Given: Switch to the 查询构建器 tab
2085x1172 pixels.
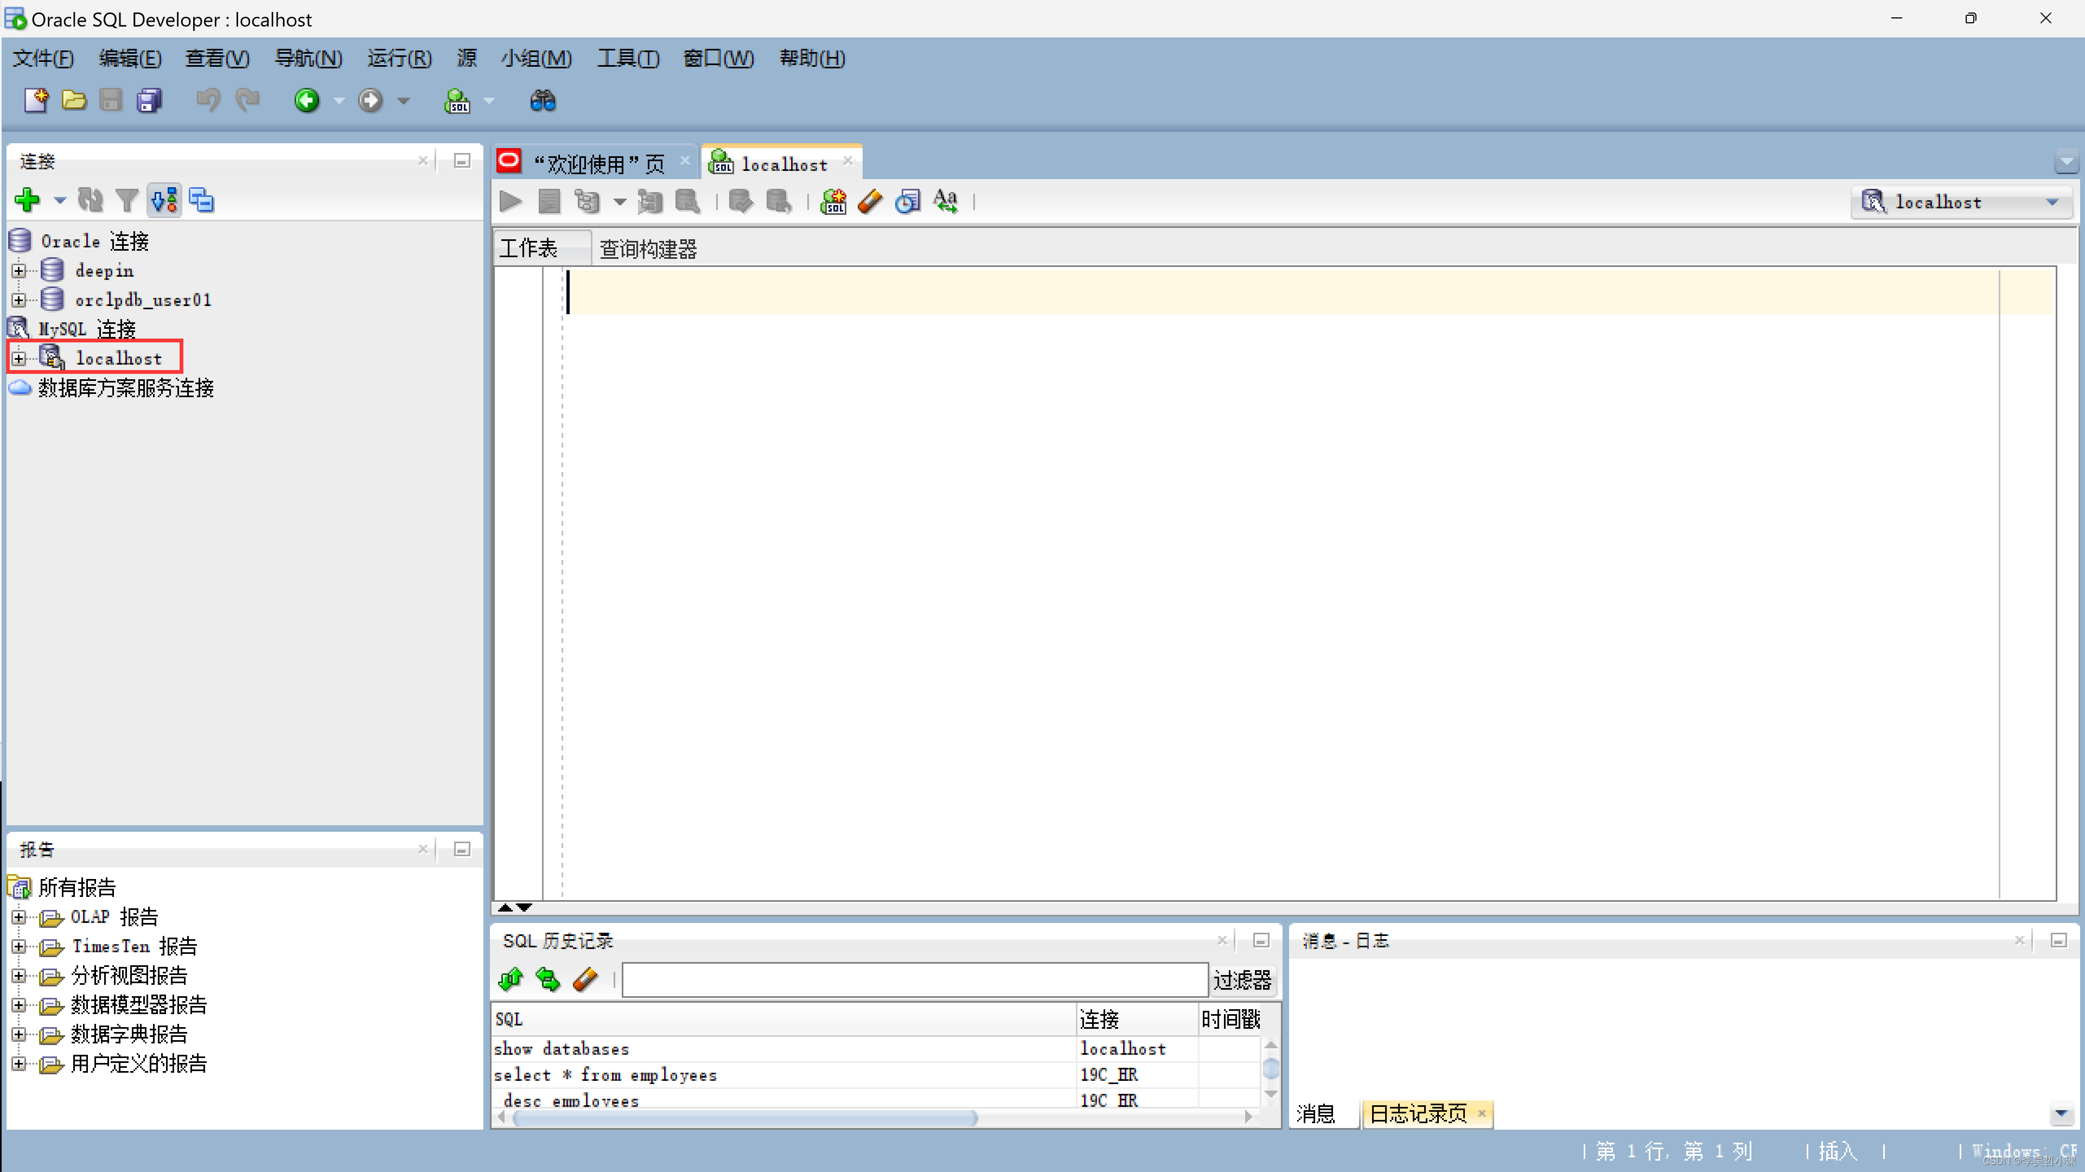Looking at the screenshot, I should coord(647,249).
